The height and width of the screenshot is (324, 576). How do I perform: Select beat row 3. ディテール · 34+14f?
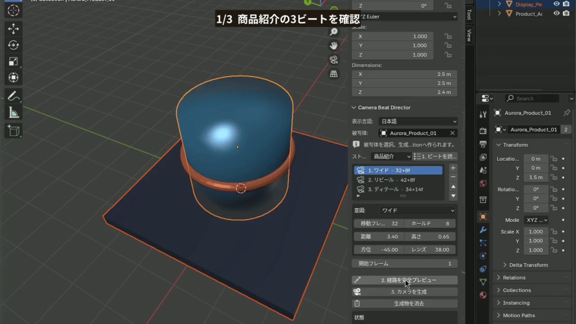point(398,189)
